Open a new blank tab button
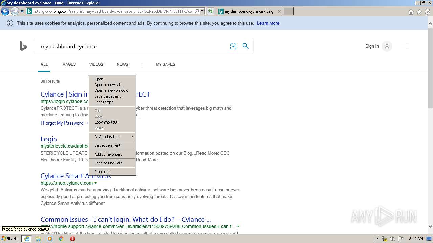433x243 pixels. pyautogui.click(x=288, y=11)
